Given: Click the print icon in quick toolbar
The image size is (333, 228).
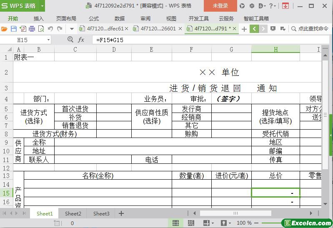Looking at the screenshot, I should [x=32, y=29].
